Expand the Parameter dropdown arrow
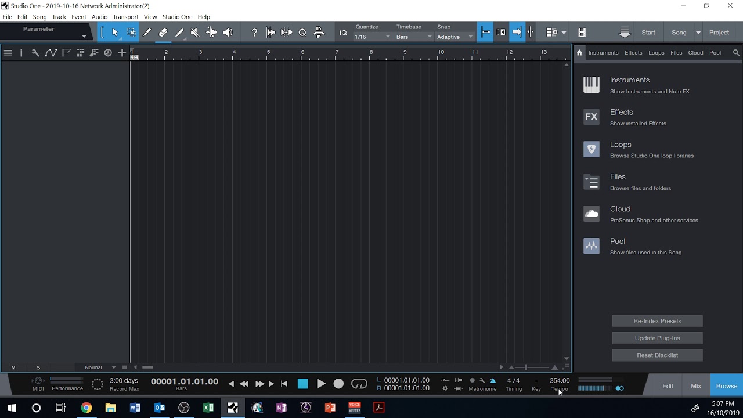 click(x=84, y=36)
